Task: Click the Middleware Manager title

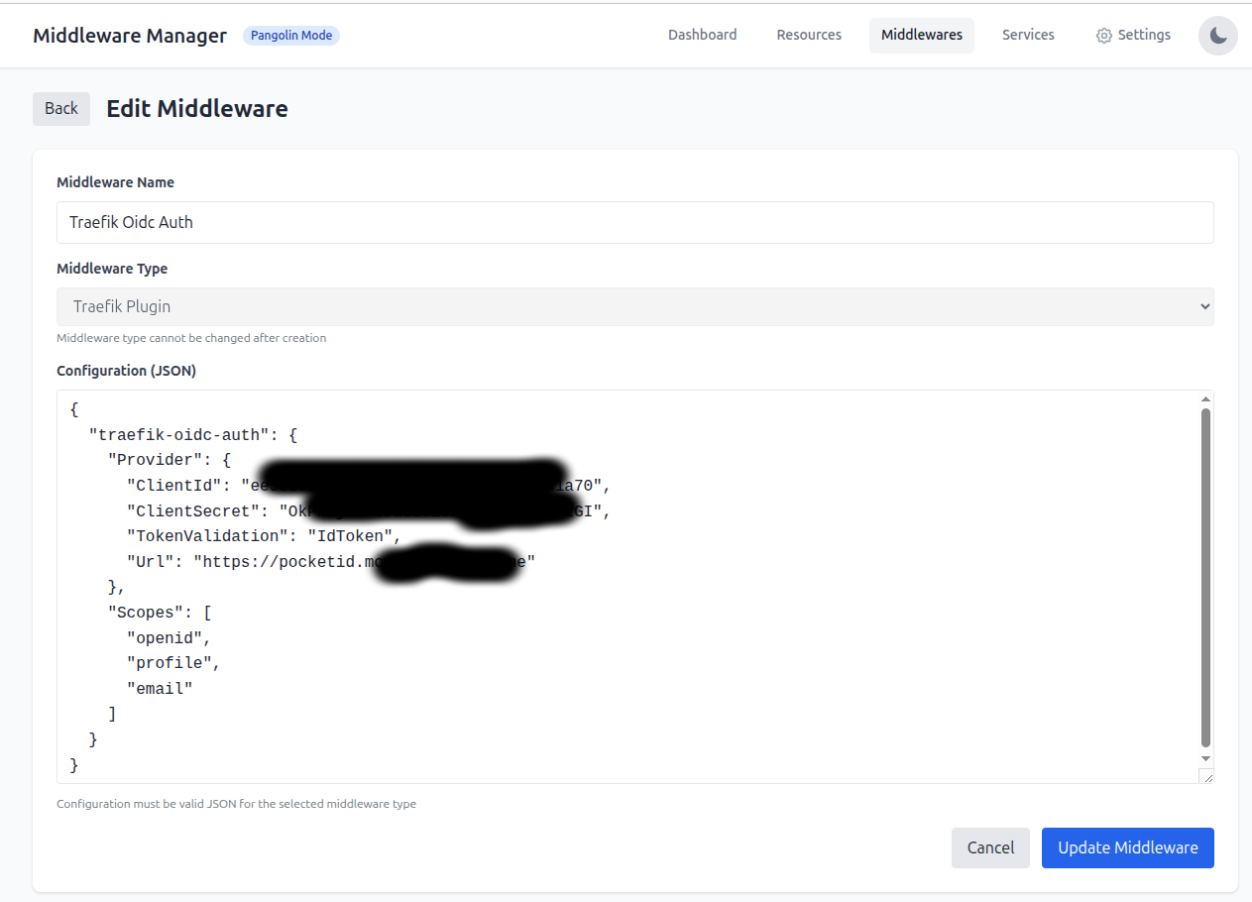Action: [130, 36]
